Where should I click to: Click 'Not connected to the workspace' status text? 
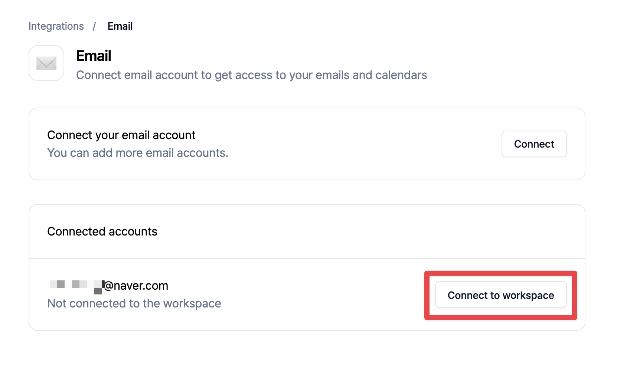134,303
